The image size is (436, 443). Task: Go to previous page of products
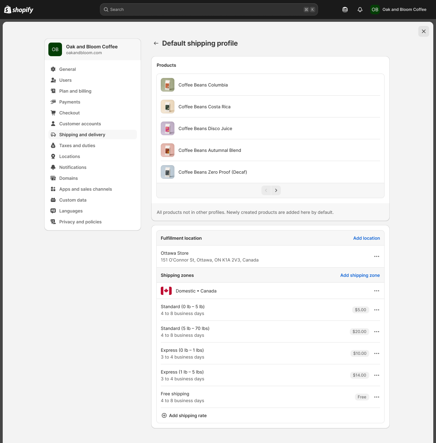[x=266, y=190]
